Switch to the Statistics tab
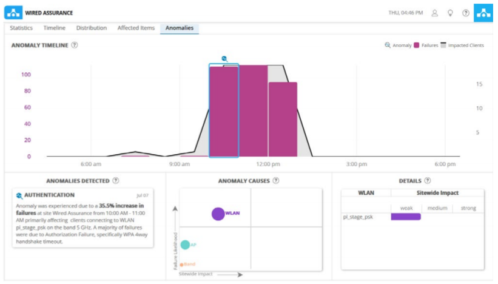Viewport: 498px width, 284px height. click(x=21, y=28)
